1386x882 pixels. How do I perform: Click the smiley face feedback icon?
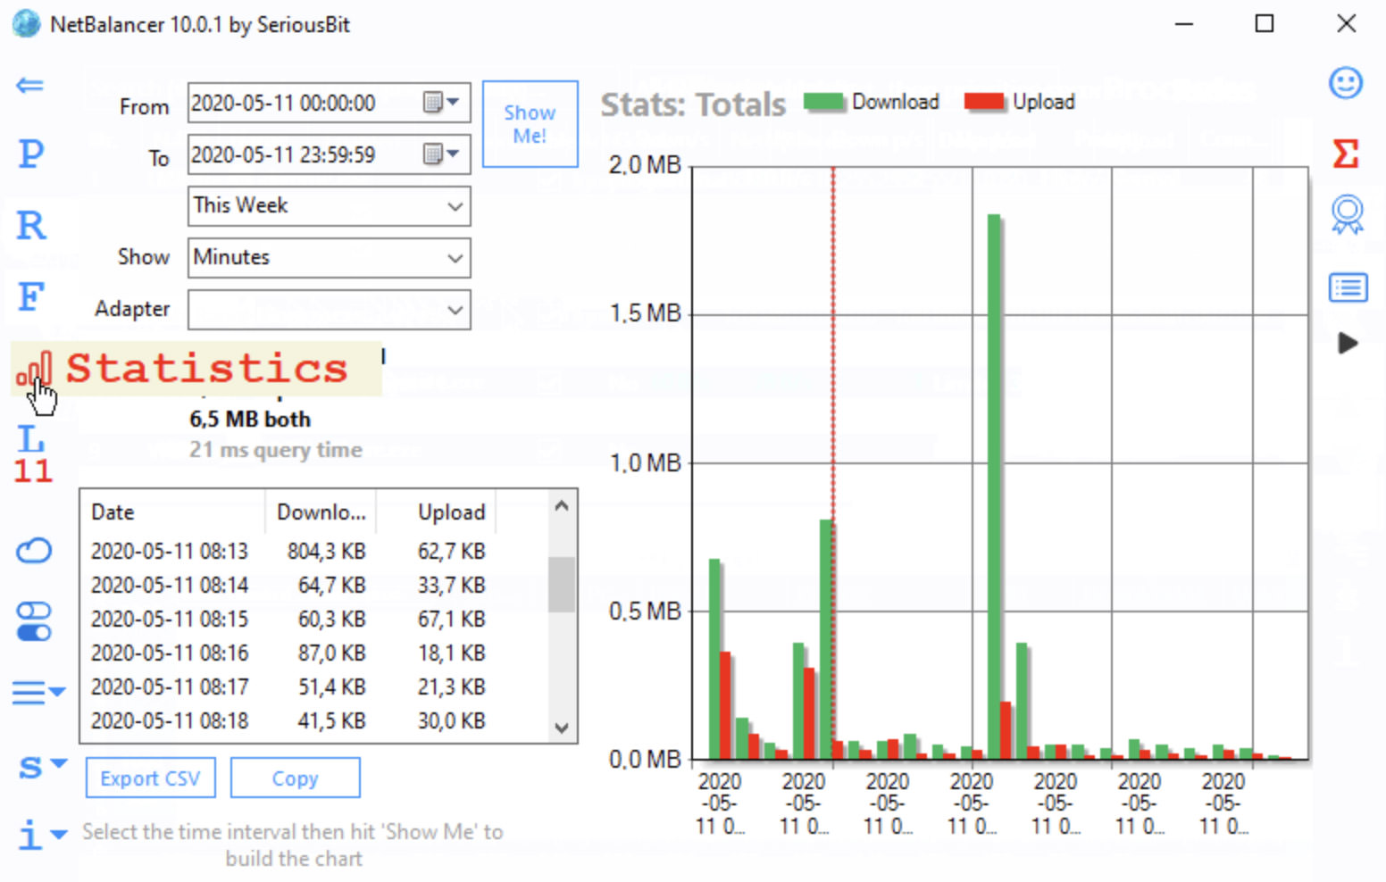1346,84
